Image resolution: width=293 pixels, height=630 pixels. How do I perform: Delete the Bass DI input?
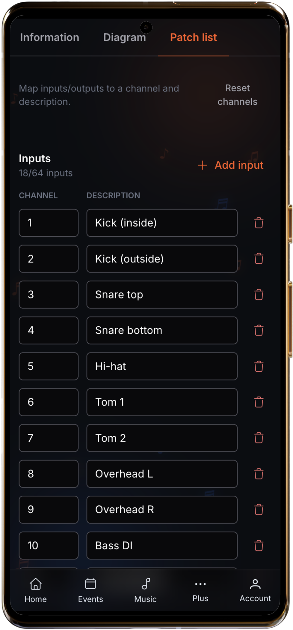(259, 546)
